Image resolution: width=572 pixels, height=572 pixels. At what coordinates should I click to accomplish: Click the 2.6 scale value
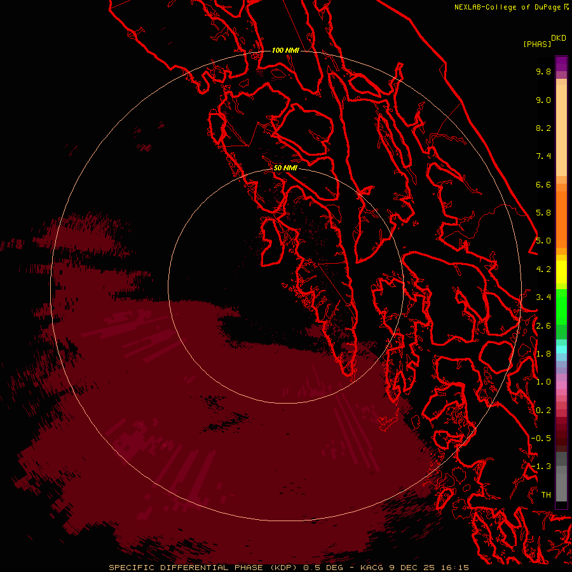[x=543, y=326]
